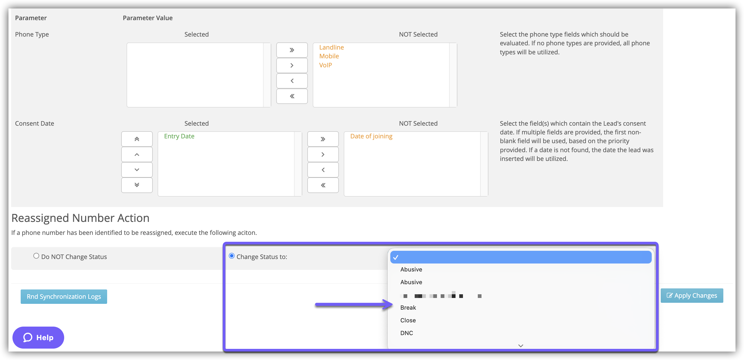Click Consent Date move-all-left double chevron
744x360 pixels.
coord(323,185)
